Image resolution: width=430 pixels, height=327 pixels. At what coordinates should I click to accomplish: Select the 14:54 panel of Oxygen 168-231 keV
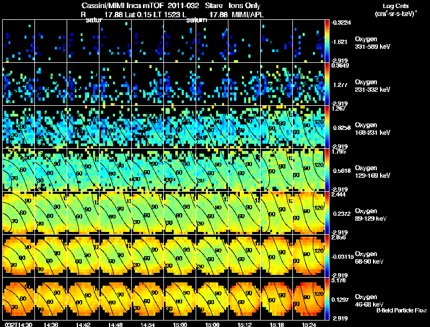click(147, 127)
